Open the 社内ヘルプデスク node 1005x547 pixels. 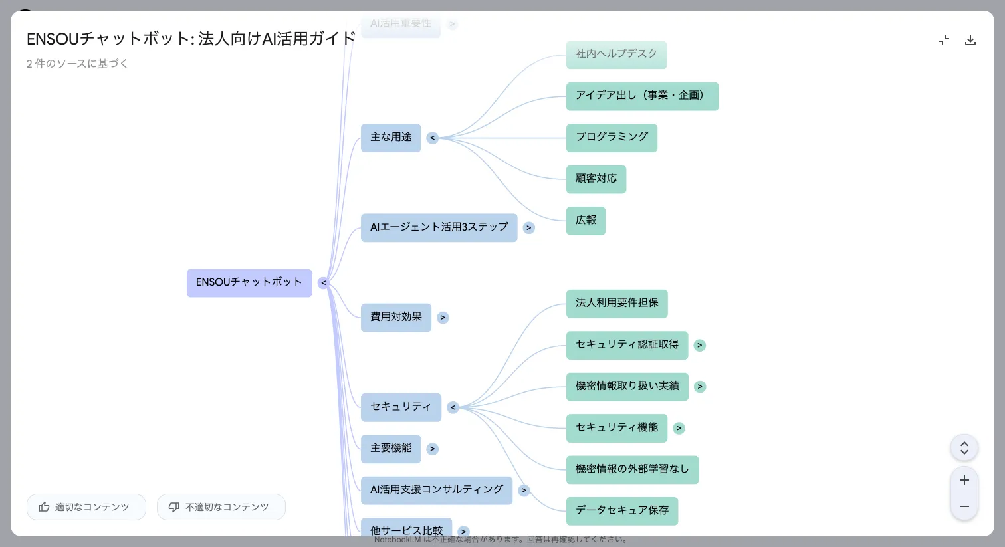616,55
